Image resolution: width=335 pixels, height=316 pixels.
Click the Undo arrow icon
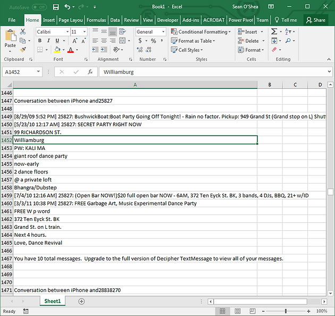[68, 7]
